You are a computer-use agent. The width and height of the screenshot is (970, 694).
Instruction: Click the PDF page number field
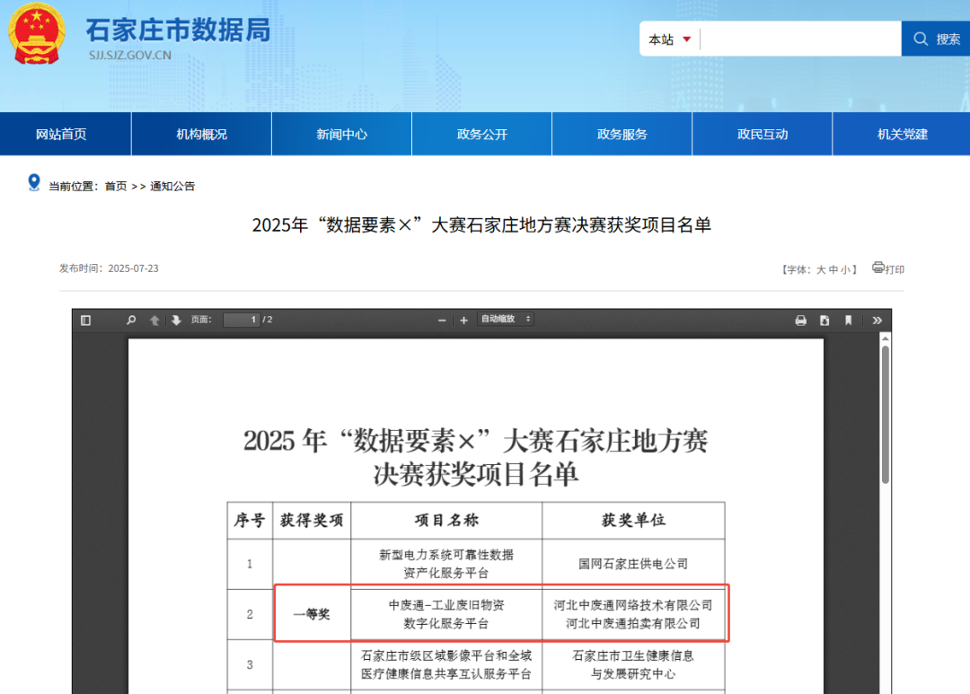point(242,320)
